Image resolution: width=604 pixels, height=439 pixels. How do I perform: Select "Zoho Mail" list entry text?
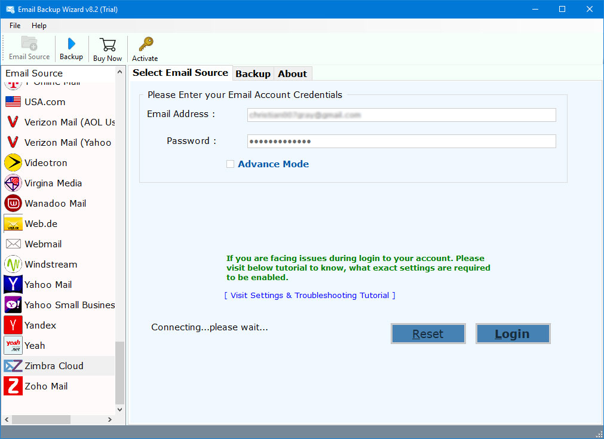pyautogui.click(x=46, y=386)
